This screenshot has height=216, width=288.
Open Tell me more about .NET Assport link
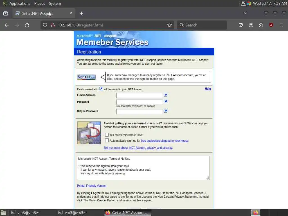point(138,148)
